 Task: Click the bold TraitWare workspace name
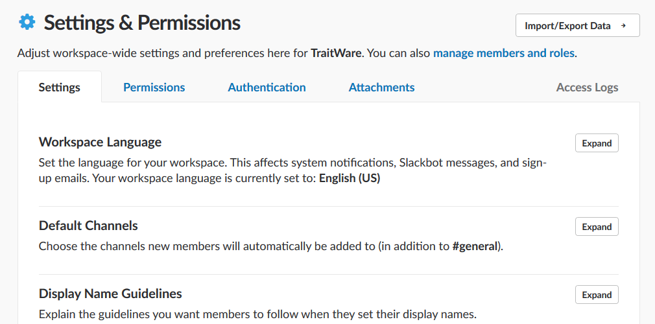[336, 53]
